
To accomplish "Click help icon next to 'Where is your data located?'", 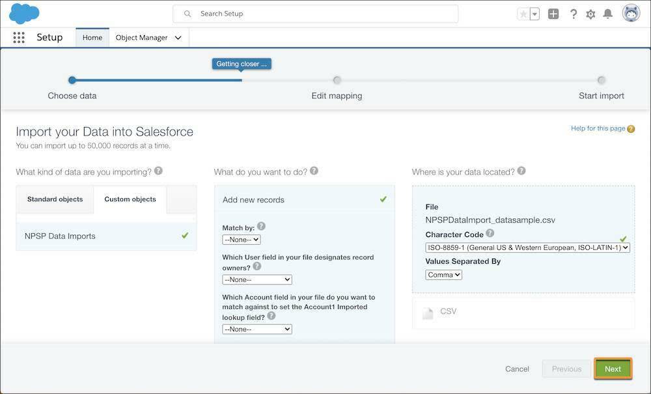I will tap(521, 171).
